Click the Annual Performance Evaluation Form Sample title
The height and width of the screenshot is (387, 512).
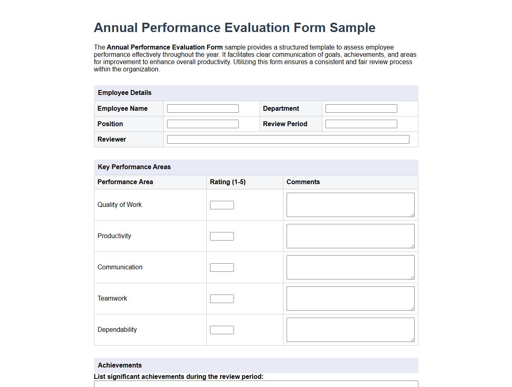234,28
